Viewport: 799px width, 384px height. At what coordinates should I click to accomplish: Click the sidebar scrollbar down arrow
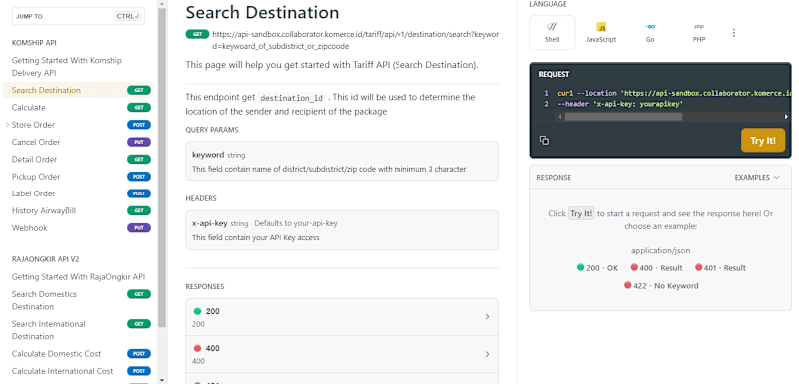(162, 379)
